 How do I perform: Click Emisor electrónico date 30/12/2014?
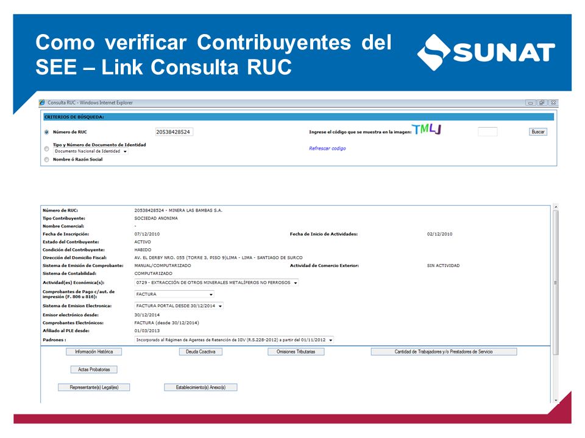pos(147,315)
